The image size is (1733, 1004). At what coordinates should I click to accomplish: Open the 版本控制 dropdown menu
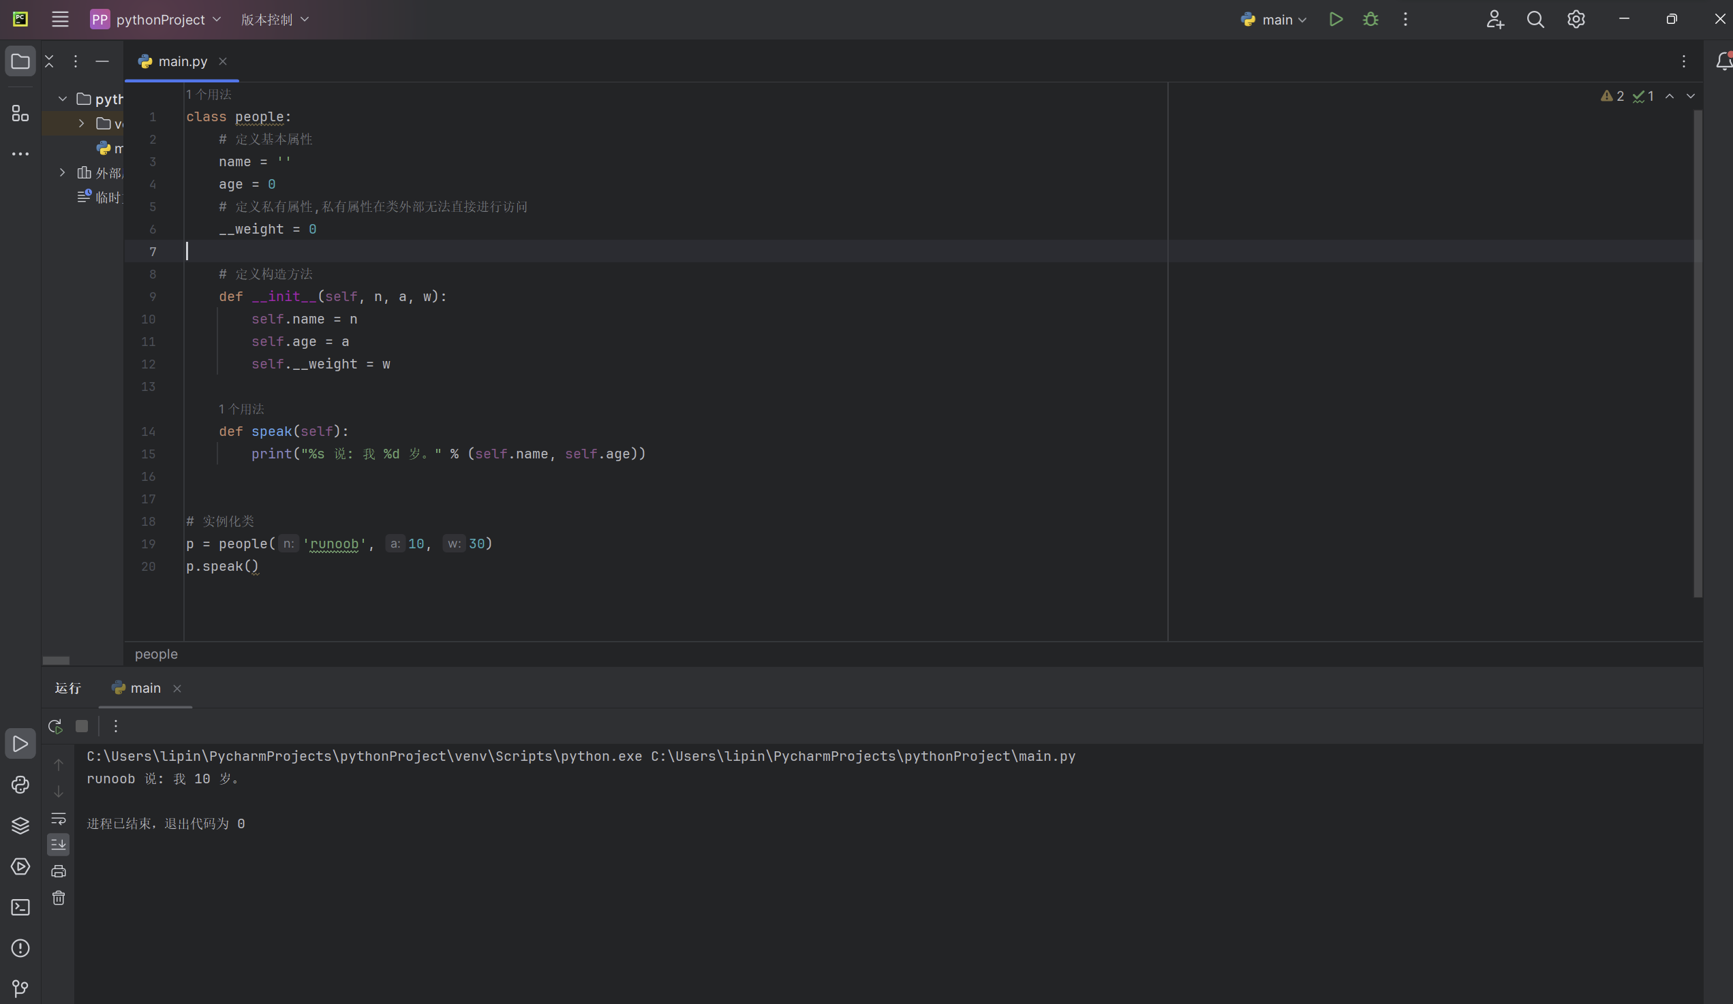tap(275, 19)
